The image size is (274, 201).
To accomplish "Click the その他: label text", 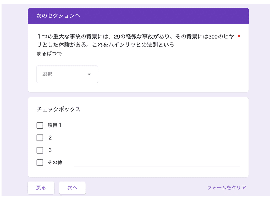I will click(55, 162).
